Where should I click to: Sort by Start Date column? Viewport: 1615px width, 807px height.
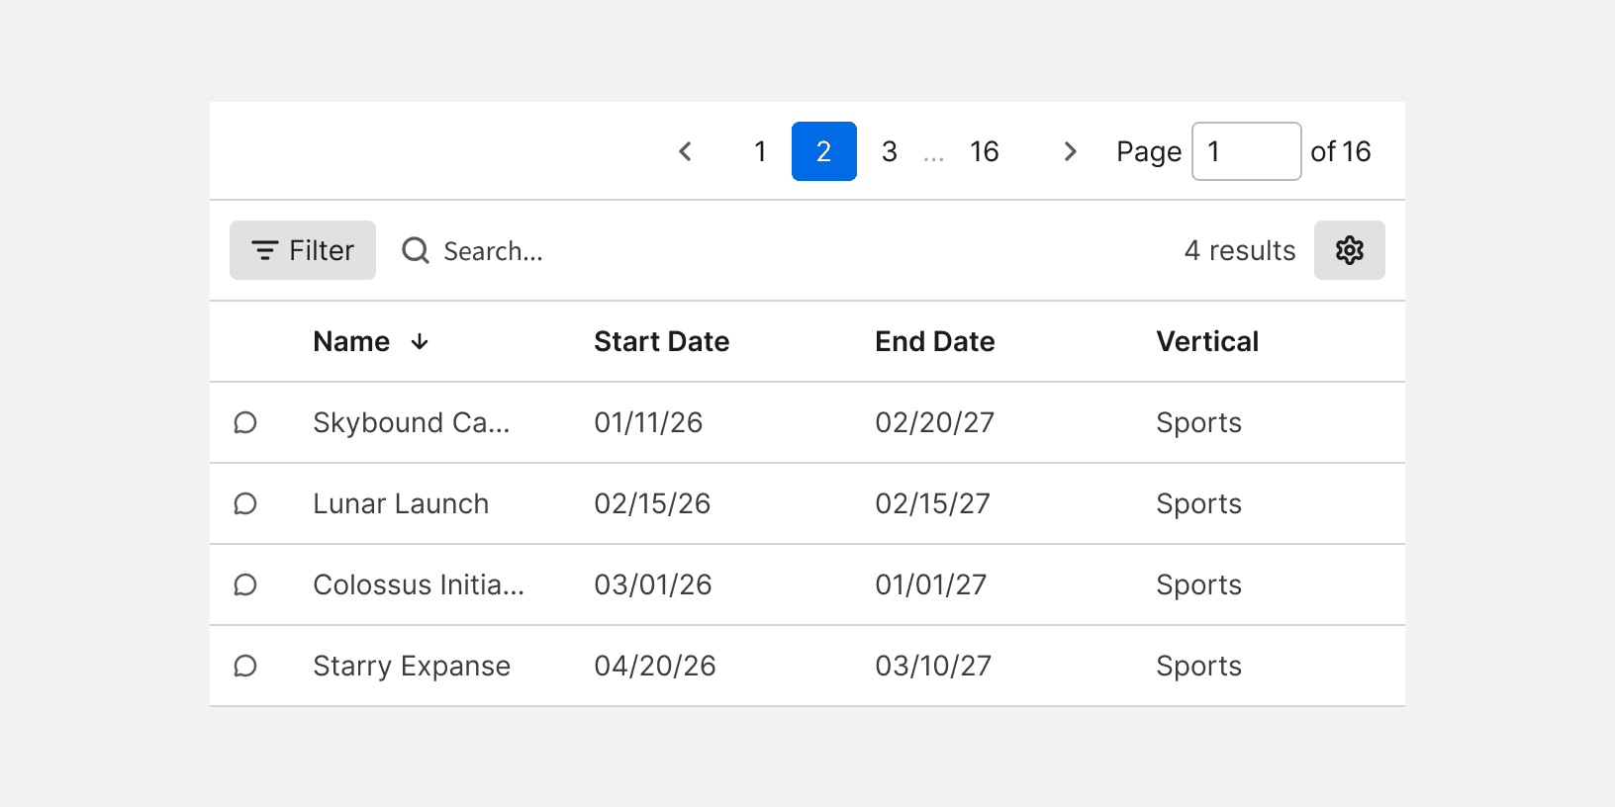[661, 342]
